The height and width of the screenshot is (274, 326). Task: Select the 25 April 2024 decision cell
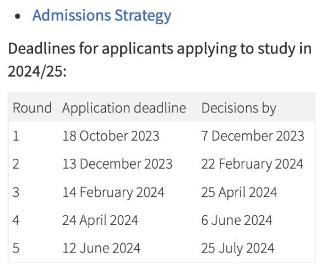[x=239, y=192]
